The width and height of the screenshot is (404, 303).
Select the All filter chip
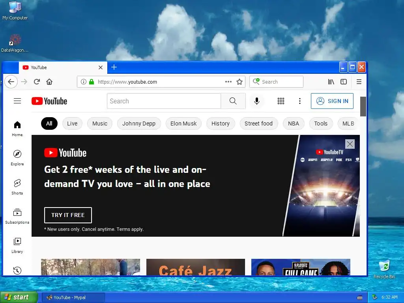pos(49,123)
